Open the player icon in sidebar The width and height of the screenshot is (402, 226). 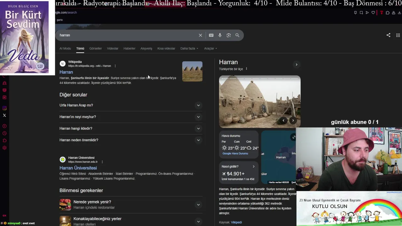(x=4, y=126)
